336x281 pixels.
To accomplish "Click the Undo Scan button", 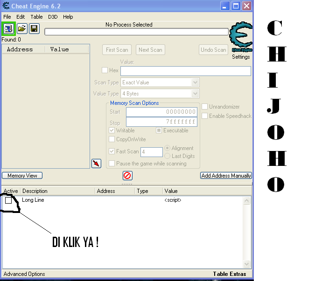I will click(x=213, y=50).
